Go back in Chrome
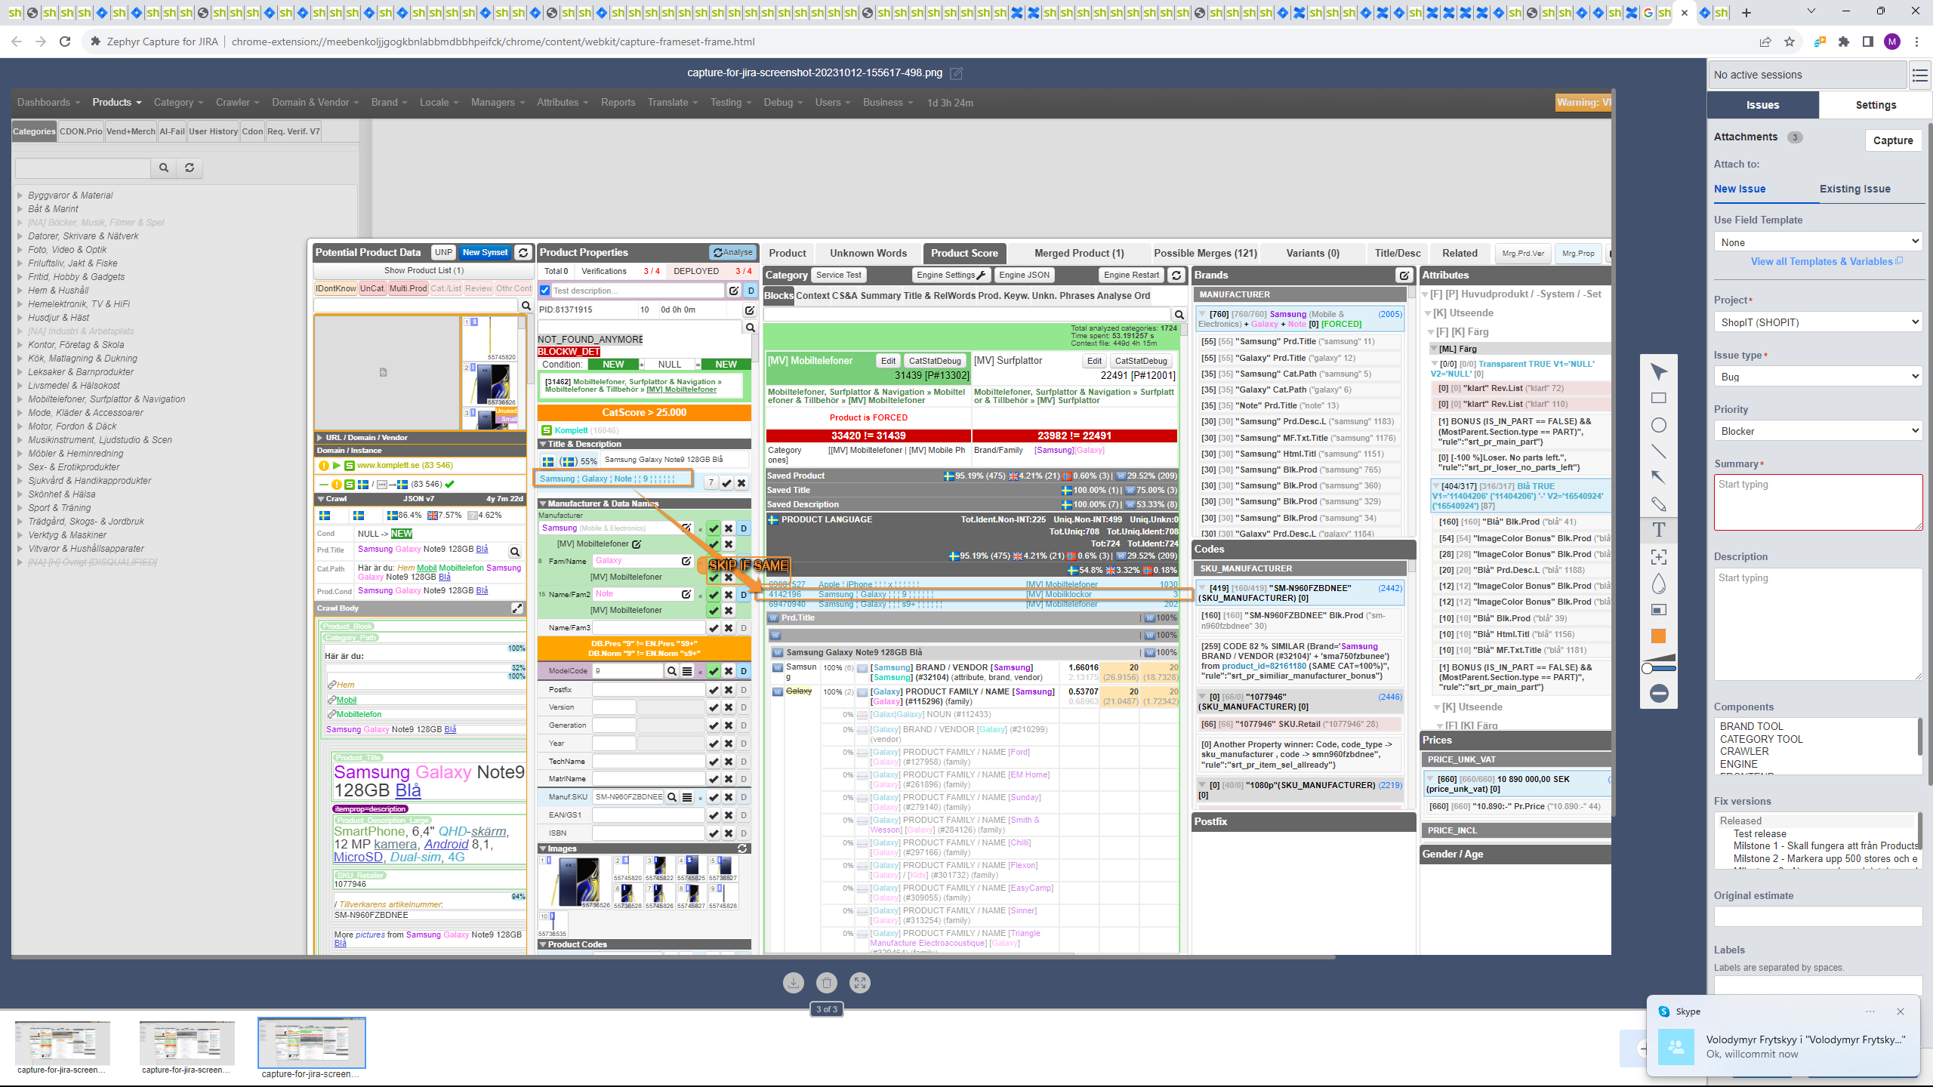The height and width of the screenshot is (1087, 1933). tap(17, 42)
